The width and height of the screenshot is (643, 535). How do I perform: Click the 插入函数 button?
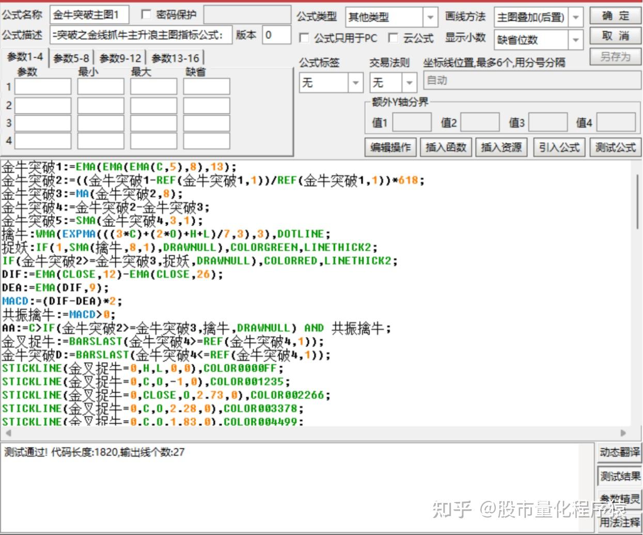[x=446, y=148]
